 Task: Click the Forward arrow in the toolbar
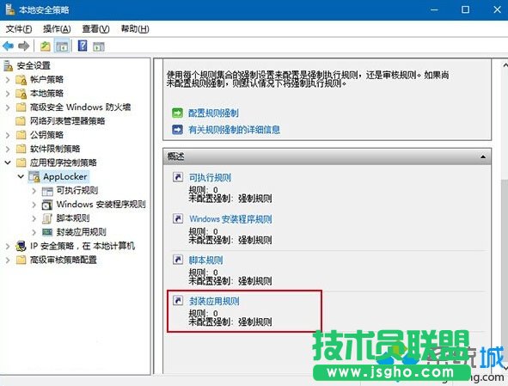coord(24,46)
